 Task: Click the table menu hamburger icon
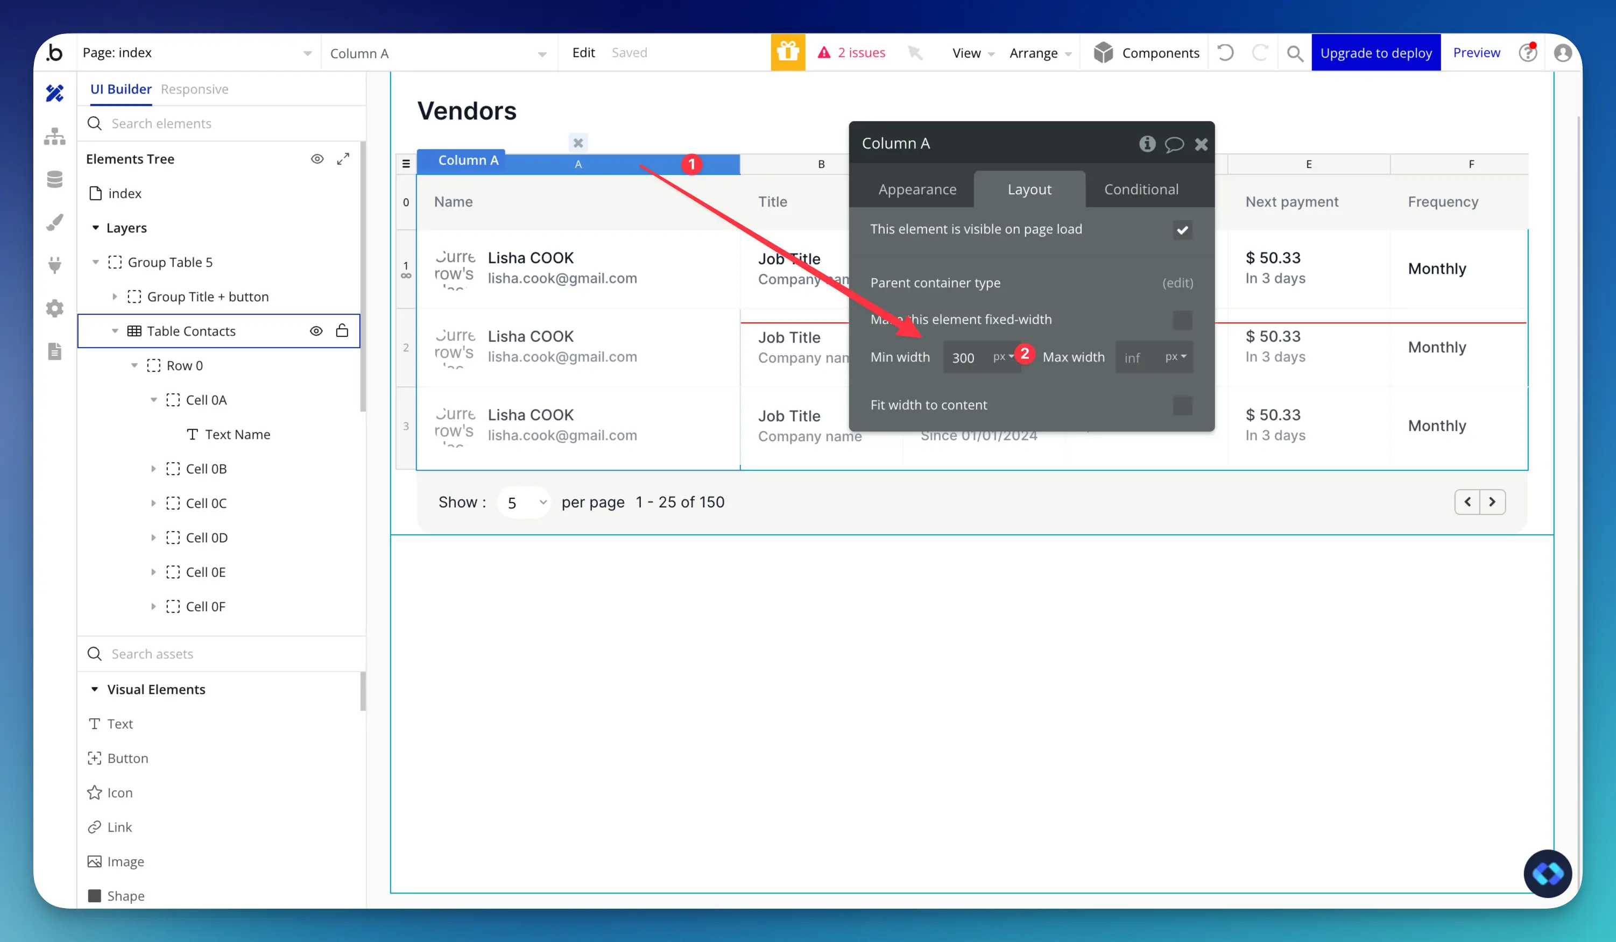406,164
